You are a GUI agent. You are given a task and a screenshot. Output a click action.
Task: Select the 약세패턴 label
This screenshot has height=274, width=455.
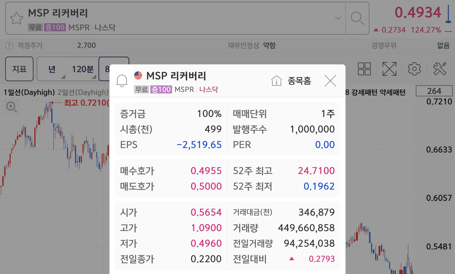[392, 92]
